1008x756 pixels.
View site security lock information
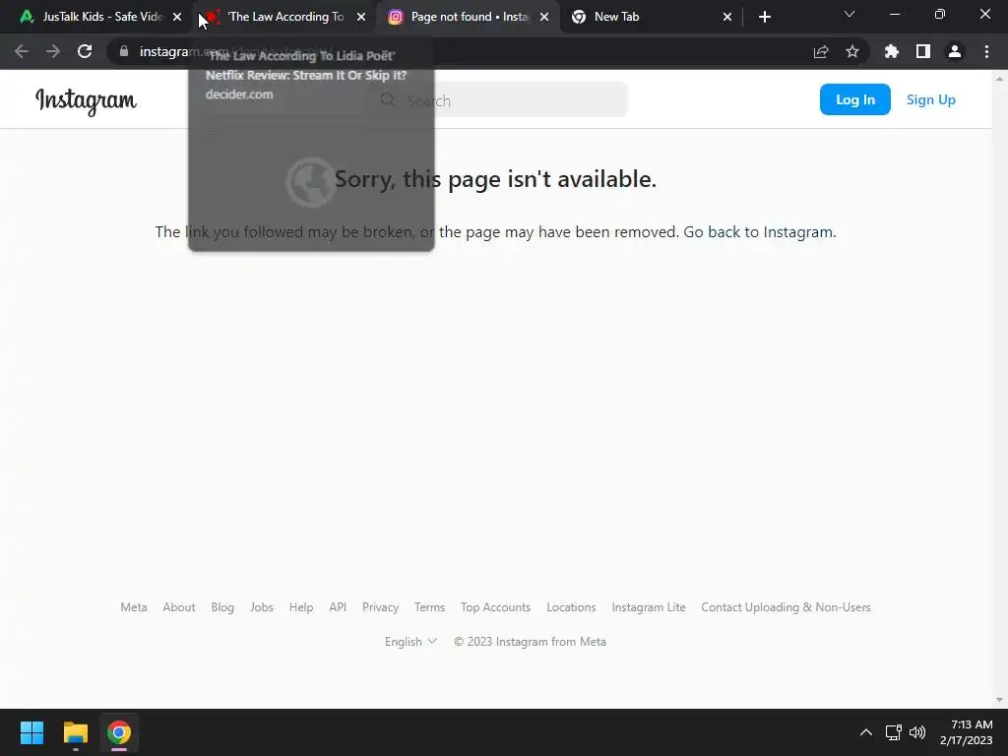point(124,51)
